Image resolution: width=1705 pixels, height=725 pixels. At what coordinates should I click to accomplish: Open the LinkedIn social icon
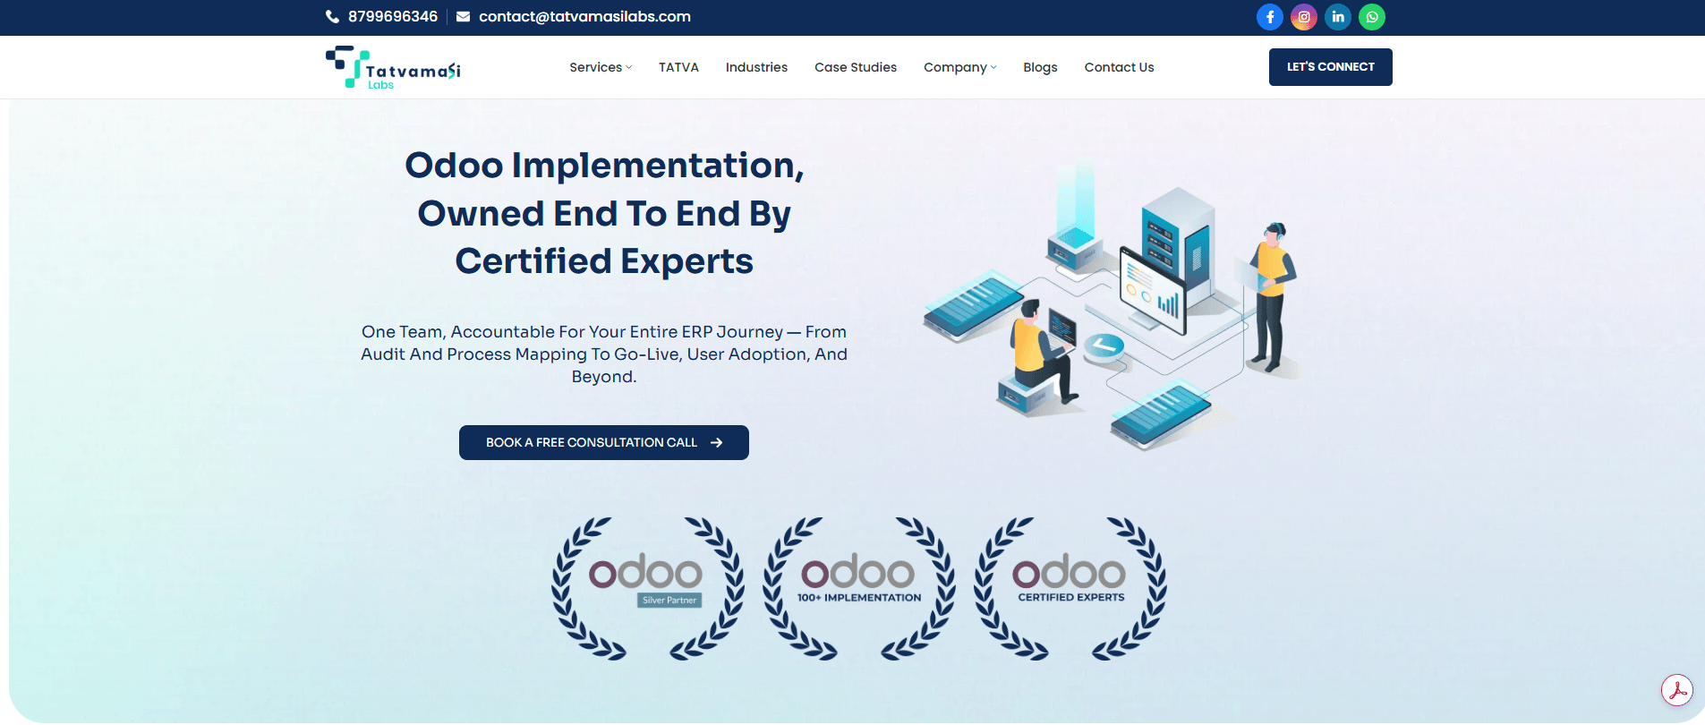coord(1337,17)
